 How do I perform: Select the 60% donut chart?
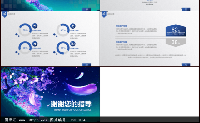25,48
